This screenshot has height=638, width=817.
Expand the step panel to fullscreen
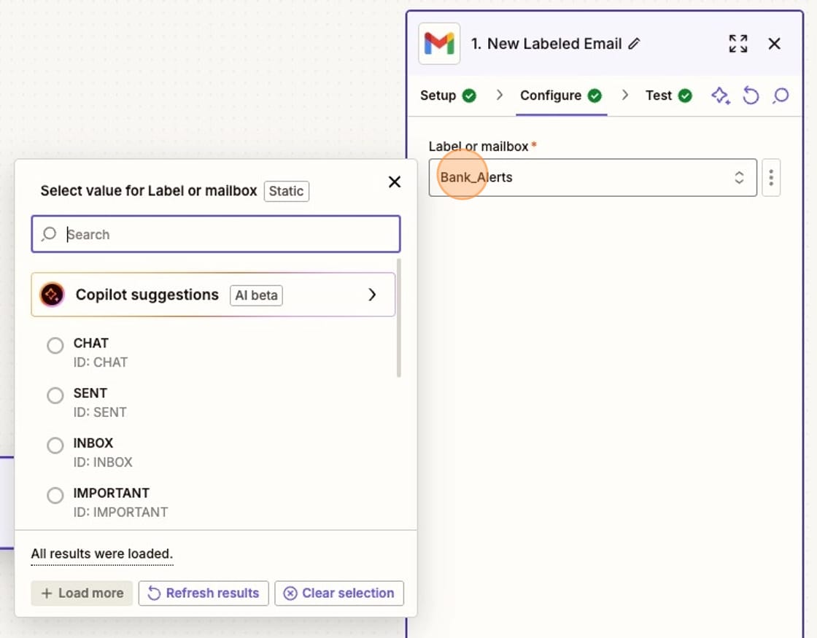[x=737, y=44]
